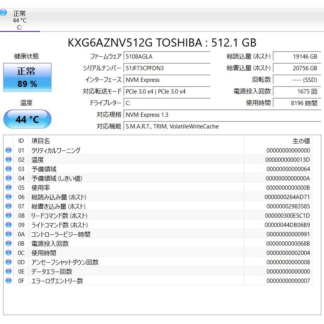Select the 総書き込み量 (ホスト) row name
Viewport: 324px width, 324px height.
59,206
